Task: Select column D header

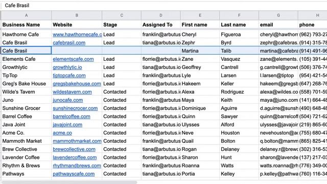Action: click(x=161, y=15)
